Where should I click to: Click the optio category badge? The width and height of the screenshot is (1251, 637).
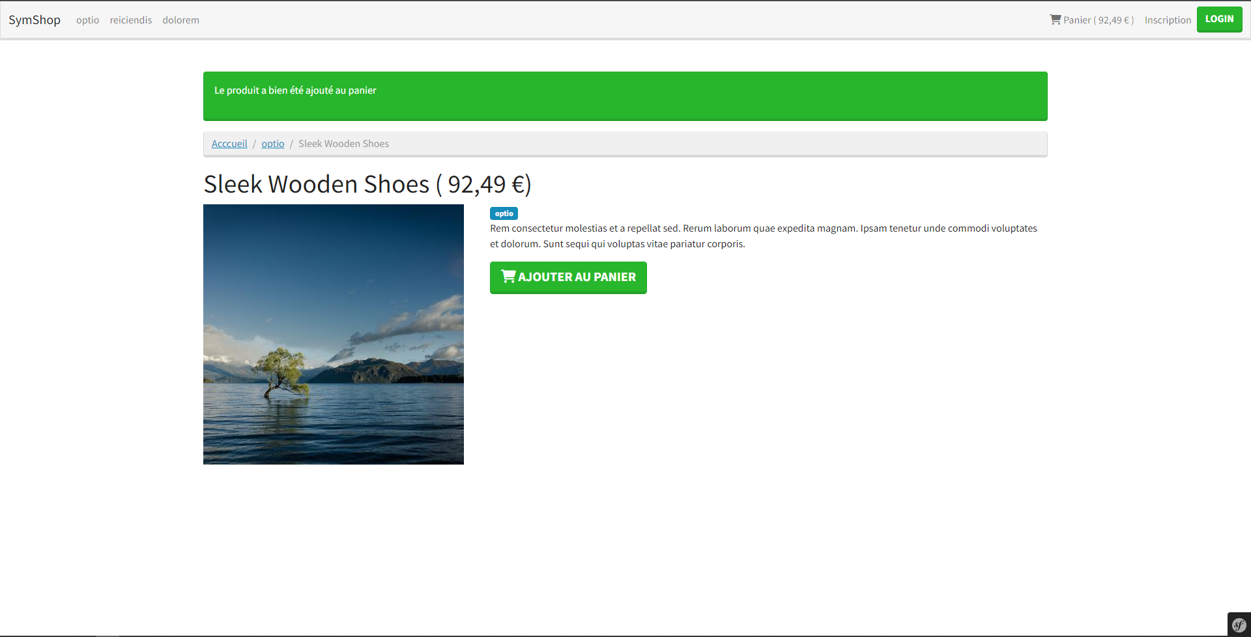504,213
